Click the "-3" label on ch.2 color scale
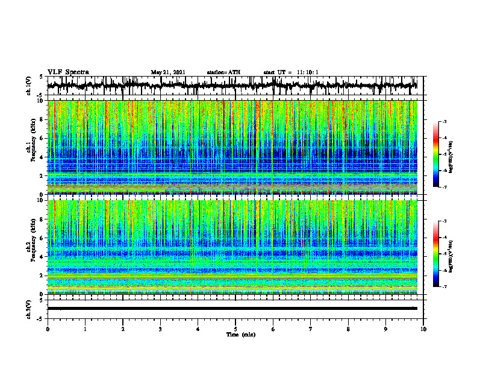Screen dimensions: 477x369 click(x=444, y=221)
